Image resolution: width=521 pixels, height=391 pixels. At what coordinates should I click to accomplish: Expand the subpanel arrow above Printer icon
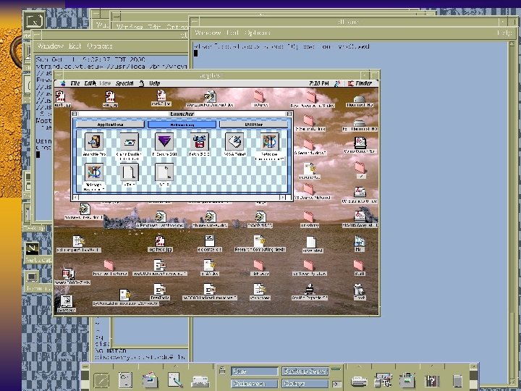[359, 366]
